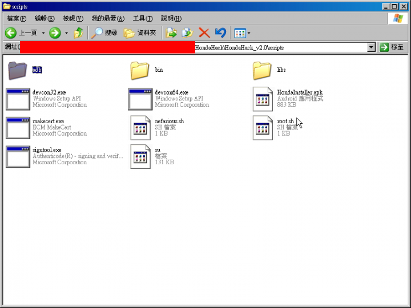
Task: Open the Search (搜尋) pane
Action: click(104, 33)
